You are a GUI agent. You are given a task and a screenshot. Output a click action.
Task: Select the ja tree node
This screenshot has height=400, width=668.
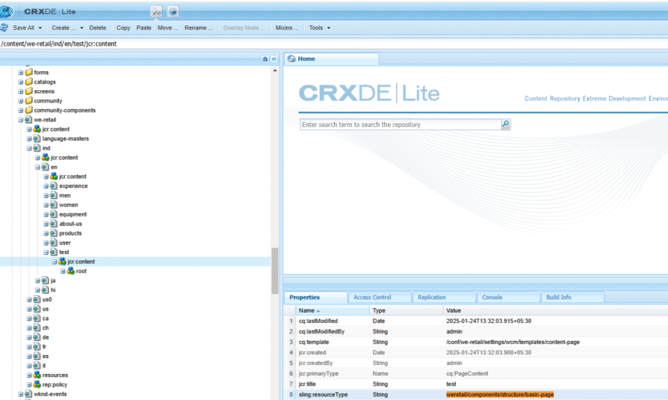[x=53, y=280]
